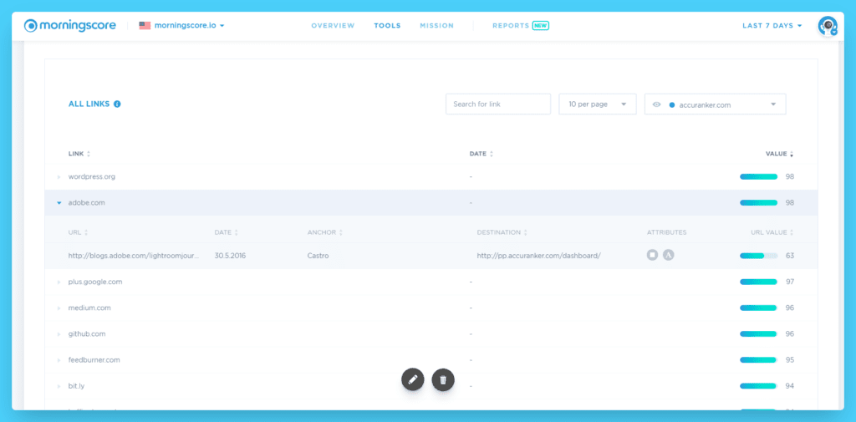Click the All Links info icon
This screenshot has height=422, width=856.
tap(117, 104)
